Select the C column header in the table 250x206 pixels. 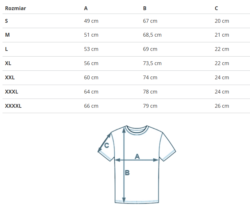[x=216, y=8]
